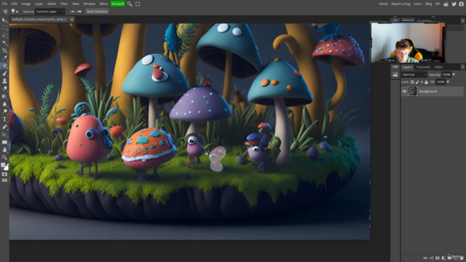Toggle fullscreen mode icon
Screen dimensions: 466x262
[138, 4]
